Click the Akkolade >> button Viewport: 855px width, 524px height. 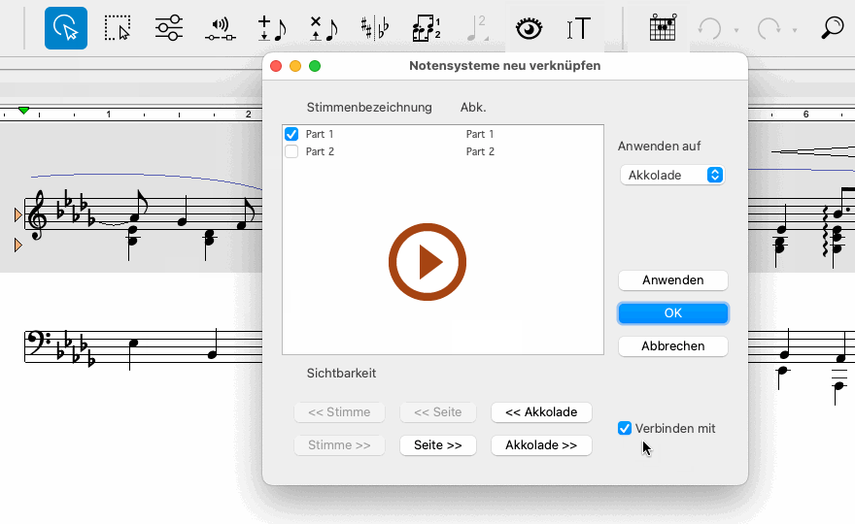click(541, 445)
